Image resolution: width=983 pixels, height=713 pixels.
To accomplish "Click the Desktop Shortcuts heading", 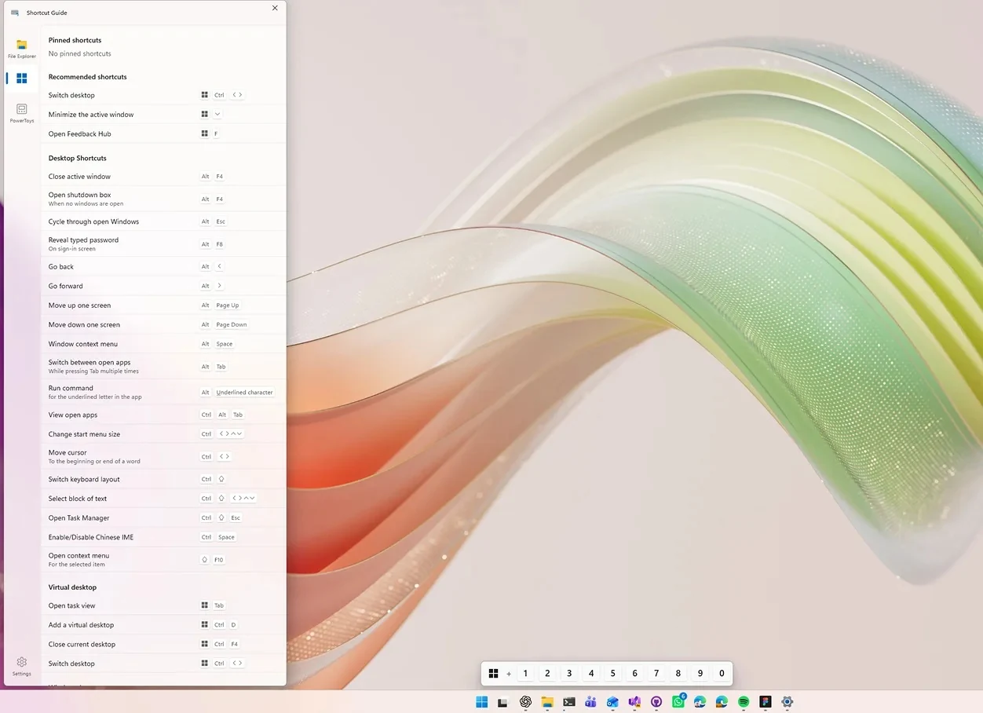I will tap(77, 158).
